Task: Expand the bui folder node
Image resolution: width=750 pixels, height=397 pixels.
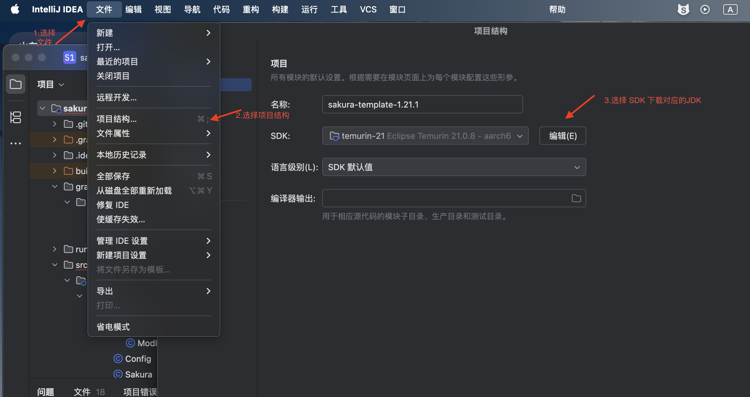Action: pos(54,171)
